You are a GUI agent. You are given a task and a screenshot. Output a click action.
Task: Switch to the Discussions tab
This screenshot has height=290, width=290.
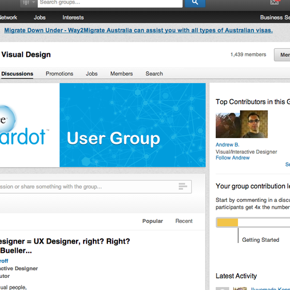(17, 74)
